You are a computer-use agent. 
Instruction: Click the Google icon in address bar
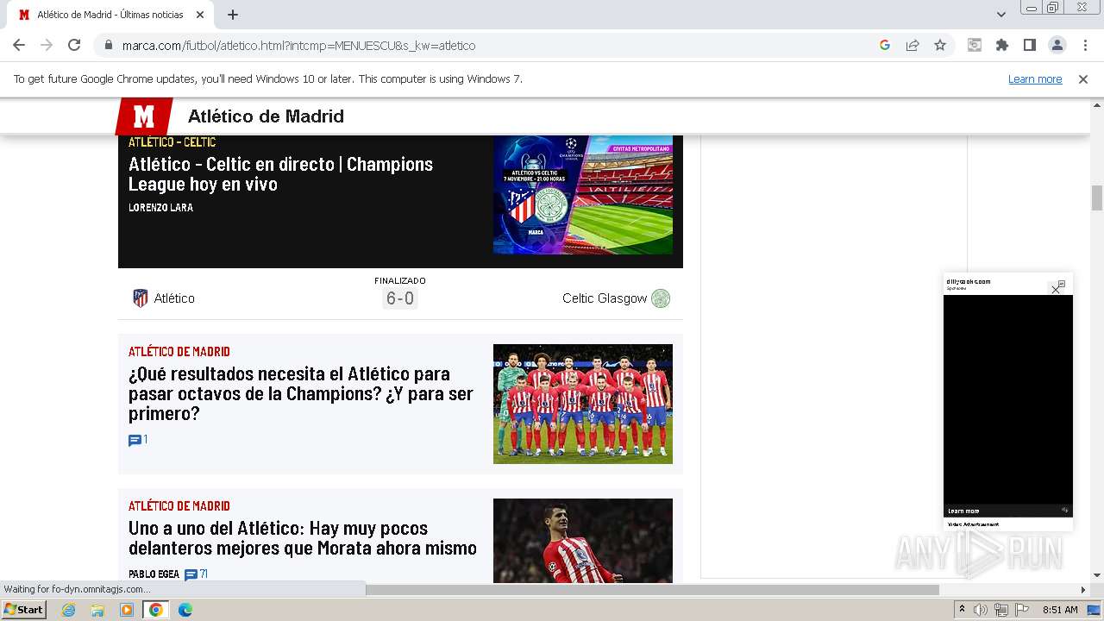(885, 45)
